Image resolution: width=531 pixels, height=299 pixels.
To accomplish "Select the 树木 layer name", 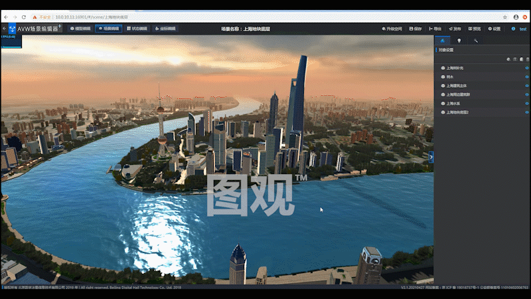I will (x=449, y=77).
